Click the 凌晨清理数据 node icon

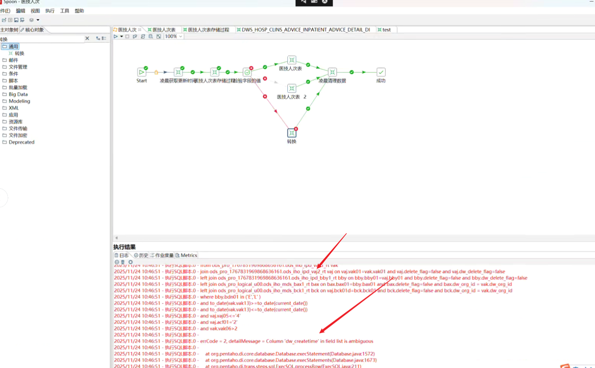click(x=332, y=72)
